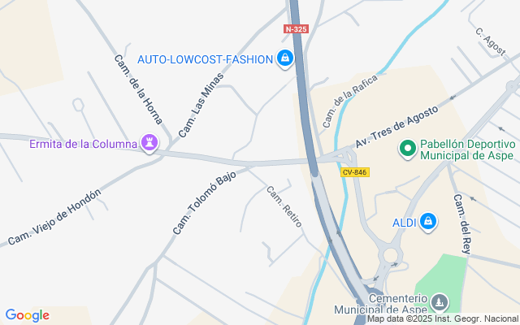
Task: Select the Cementerio Municipal de Aspe pin
Action: pos(440,303)
